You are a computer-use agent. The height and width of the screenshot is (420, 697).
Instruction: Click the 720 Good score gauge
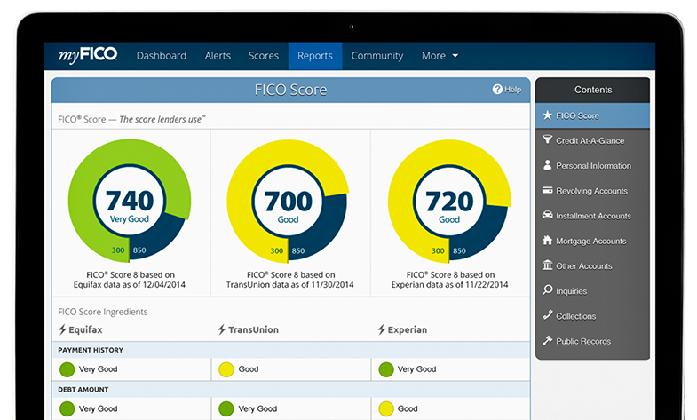pos(449,202)
